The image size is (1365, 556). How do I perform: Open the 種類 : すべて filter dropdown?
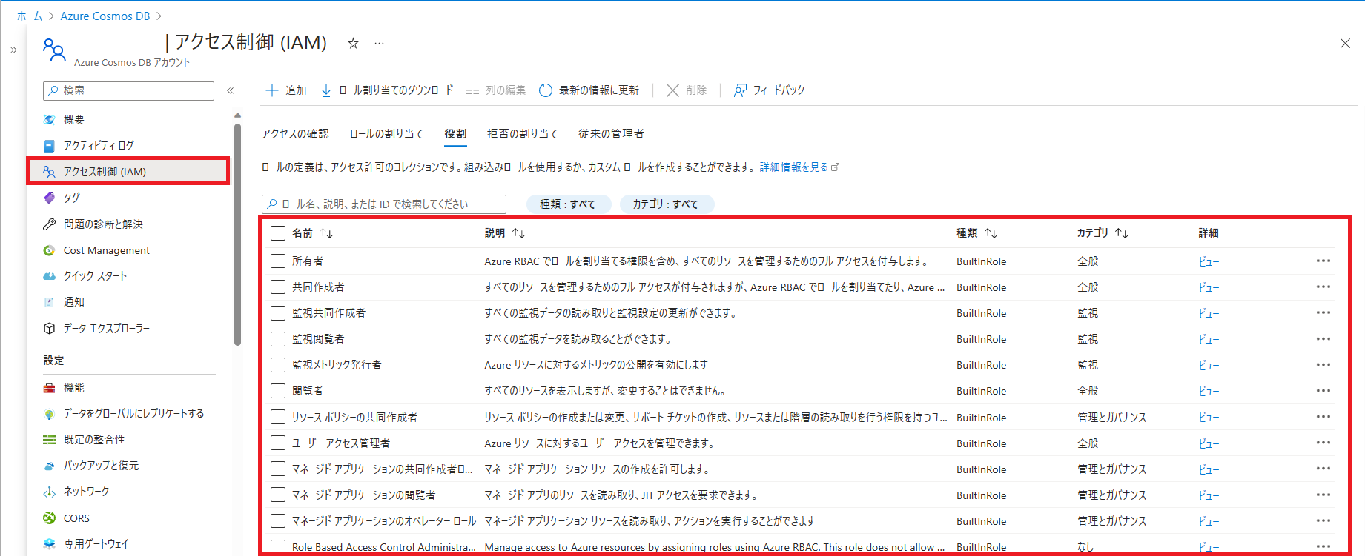click(x=569, y=204)
